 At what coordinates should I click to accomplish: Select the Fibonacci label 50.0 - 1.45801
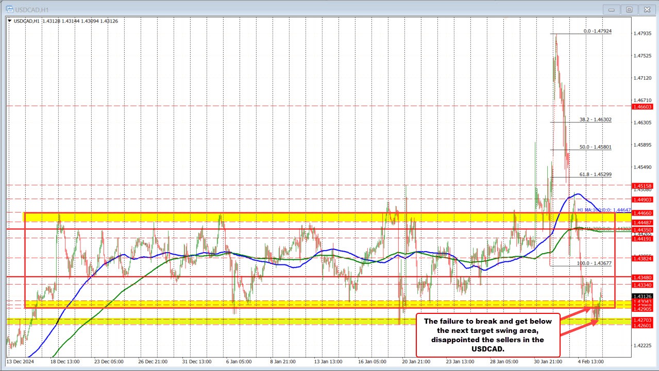point(595,147)
